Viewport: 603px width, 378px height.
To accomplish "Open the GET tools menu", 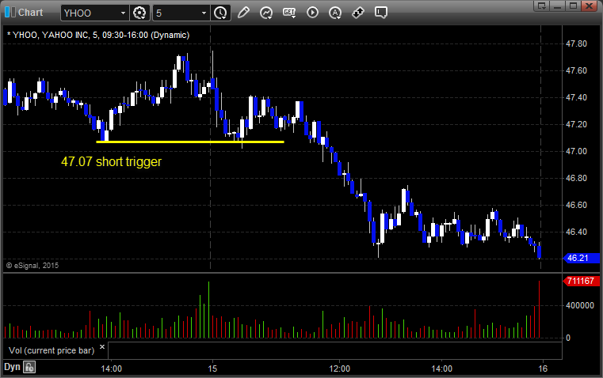I will click(289, 13).
